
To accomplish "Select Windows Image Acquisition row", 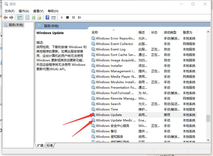I will click(144, 60).
